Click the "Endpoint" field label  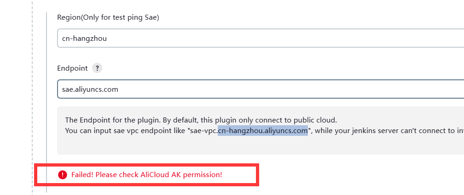pos(73,68)
